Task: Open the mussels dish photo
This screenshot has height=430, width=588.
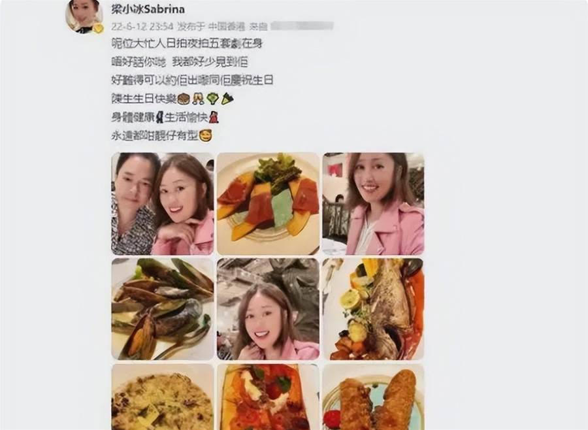Action: [x=163, y=309]
